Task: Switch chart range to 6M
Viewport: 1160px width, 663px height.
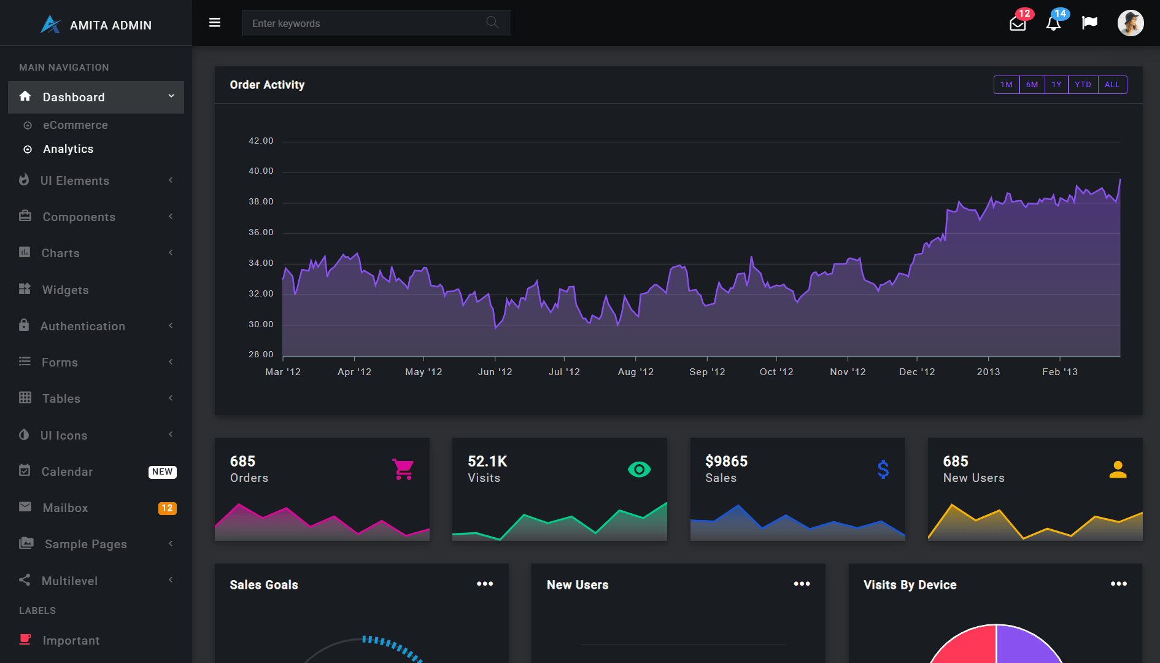Action: 1032,85
